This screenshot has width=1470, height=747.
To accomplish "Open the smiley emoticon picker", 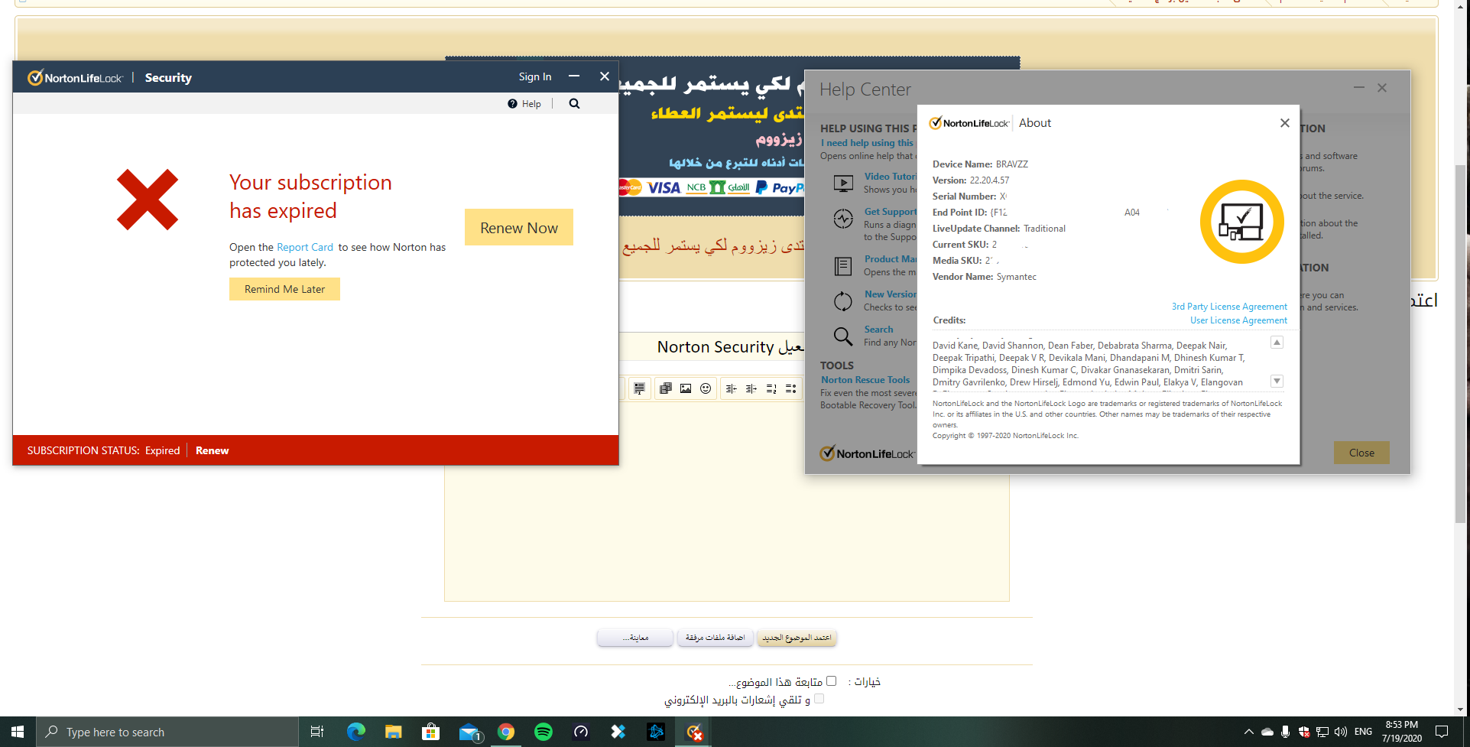I will point(706,388).
